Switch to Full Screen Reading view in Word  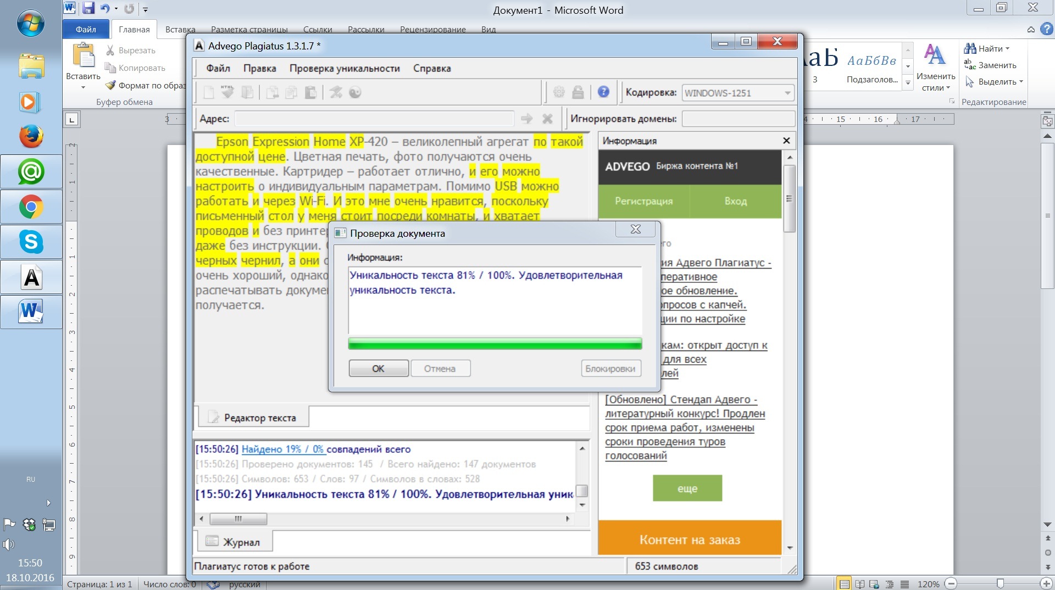(859, 584)
